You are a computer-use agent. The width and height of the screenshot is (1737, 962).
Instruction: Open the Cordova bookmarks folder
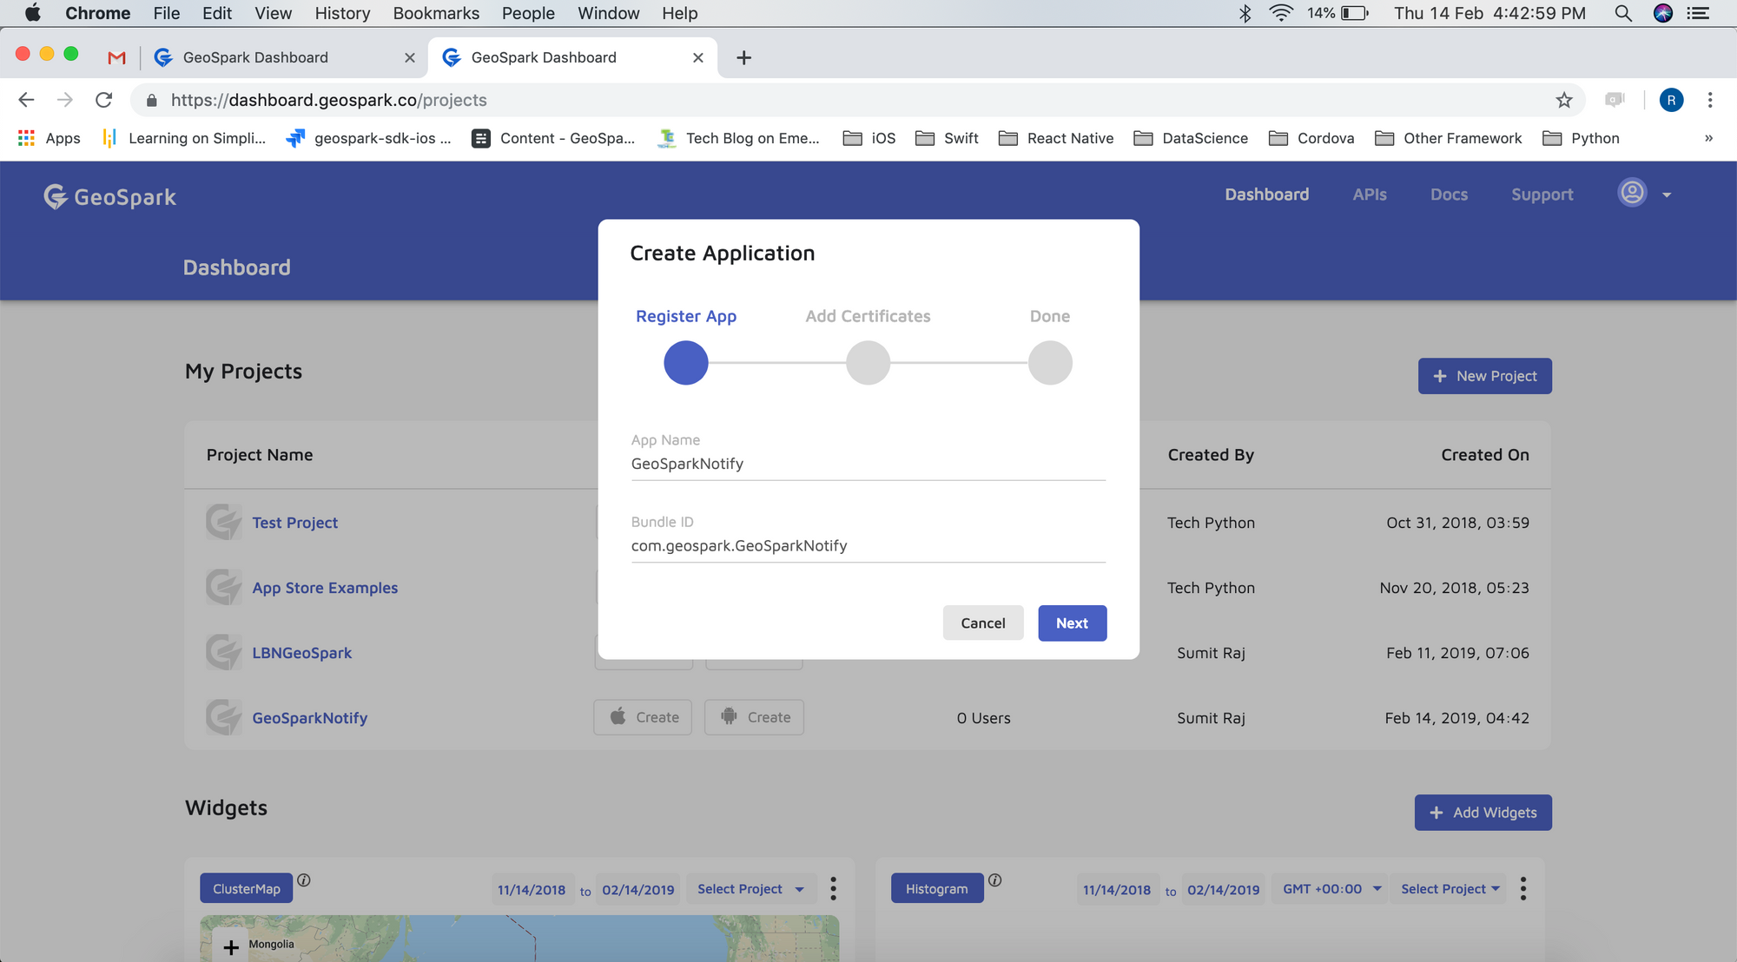[1311, 138]
